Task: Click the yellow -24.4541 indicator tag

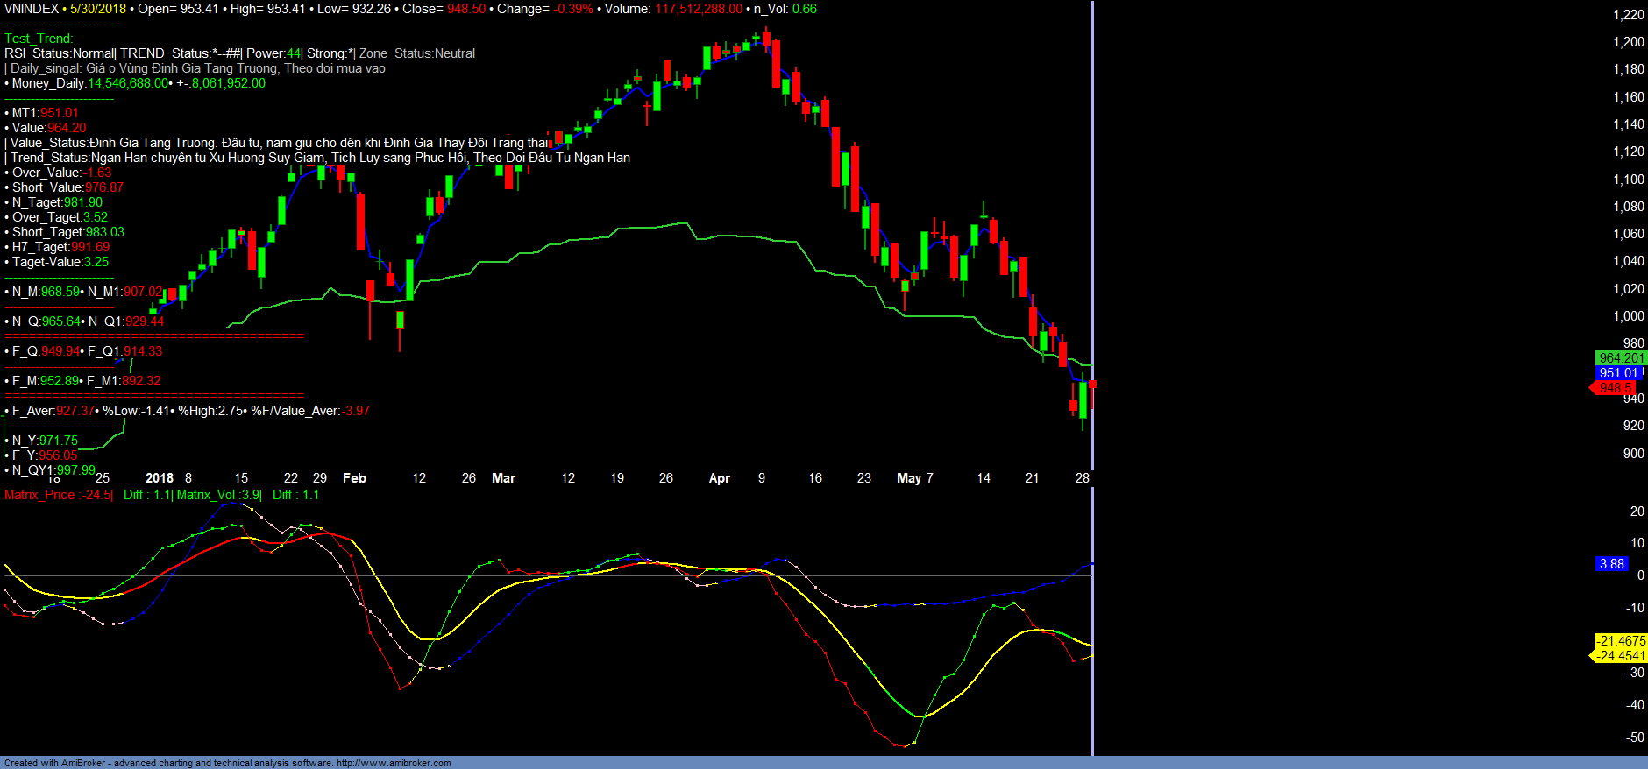Action: point(1620,656)
